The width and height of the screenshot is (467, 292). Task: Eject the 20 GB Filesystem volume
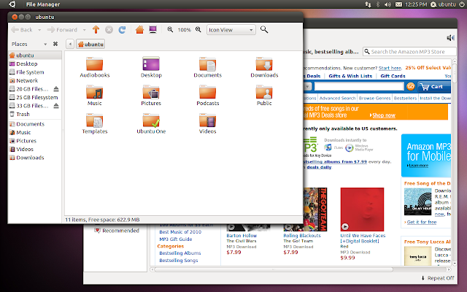56,89
